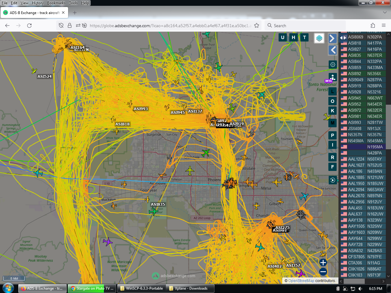Select the JSX408 row in aircraft list
The height and width of the screenshot is (293, 391).
pyautogui.click(x=363, y=128)
